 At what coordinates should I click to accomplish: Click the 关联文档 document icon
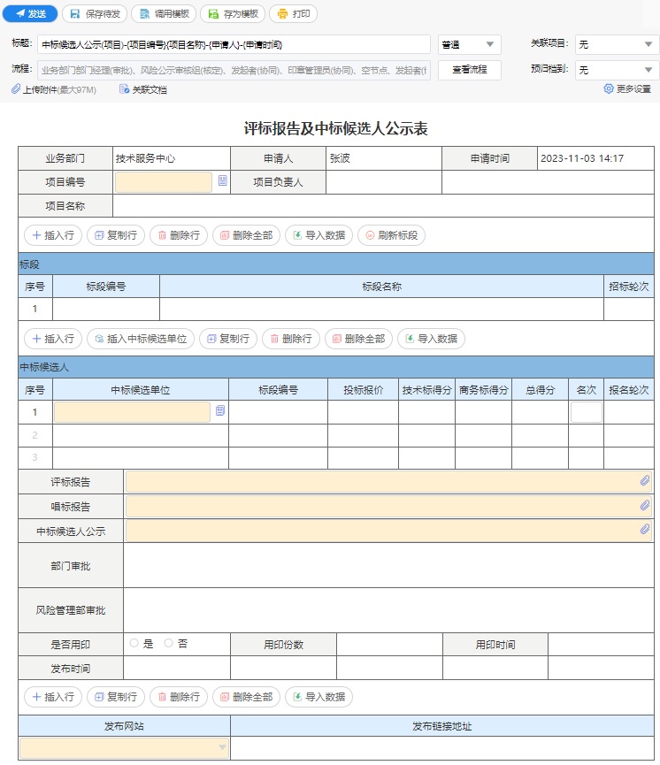(x=124, y=89)
